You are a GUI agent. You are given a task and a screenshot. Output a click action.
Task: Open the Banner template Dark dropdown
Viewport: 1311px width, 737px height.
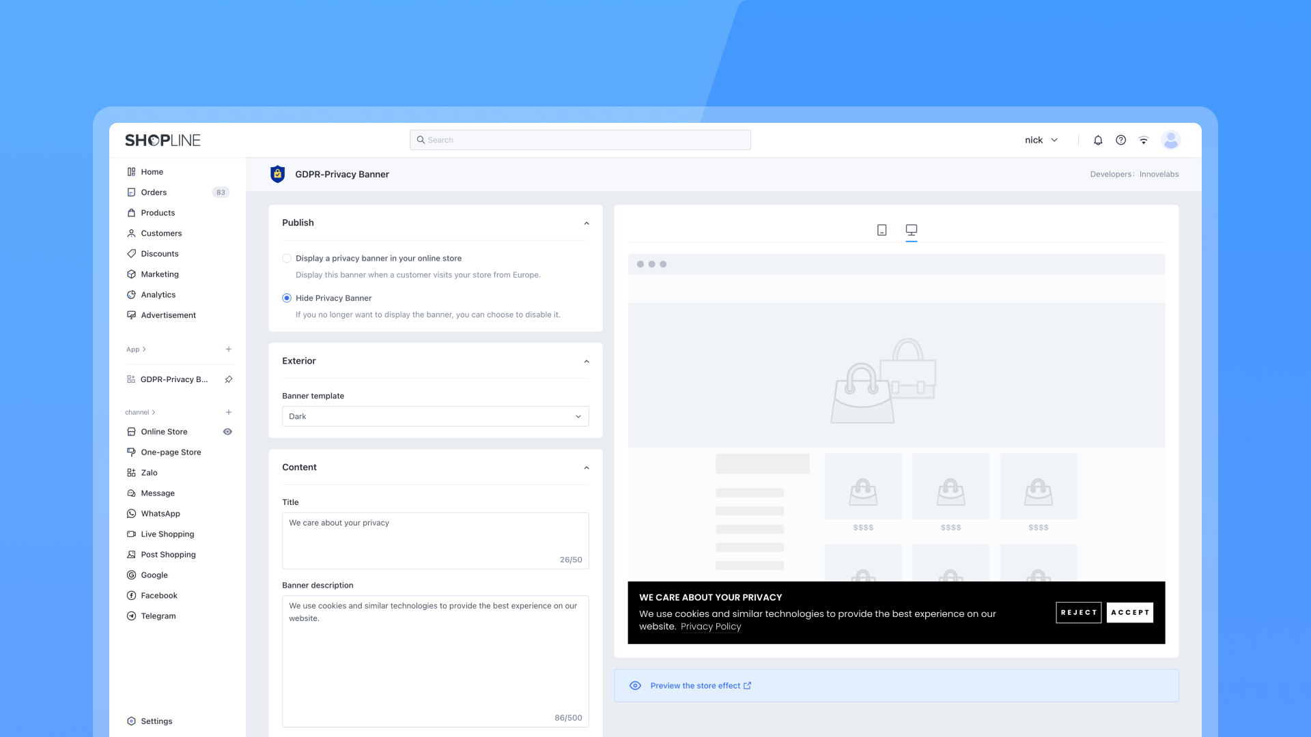(435, 416)
